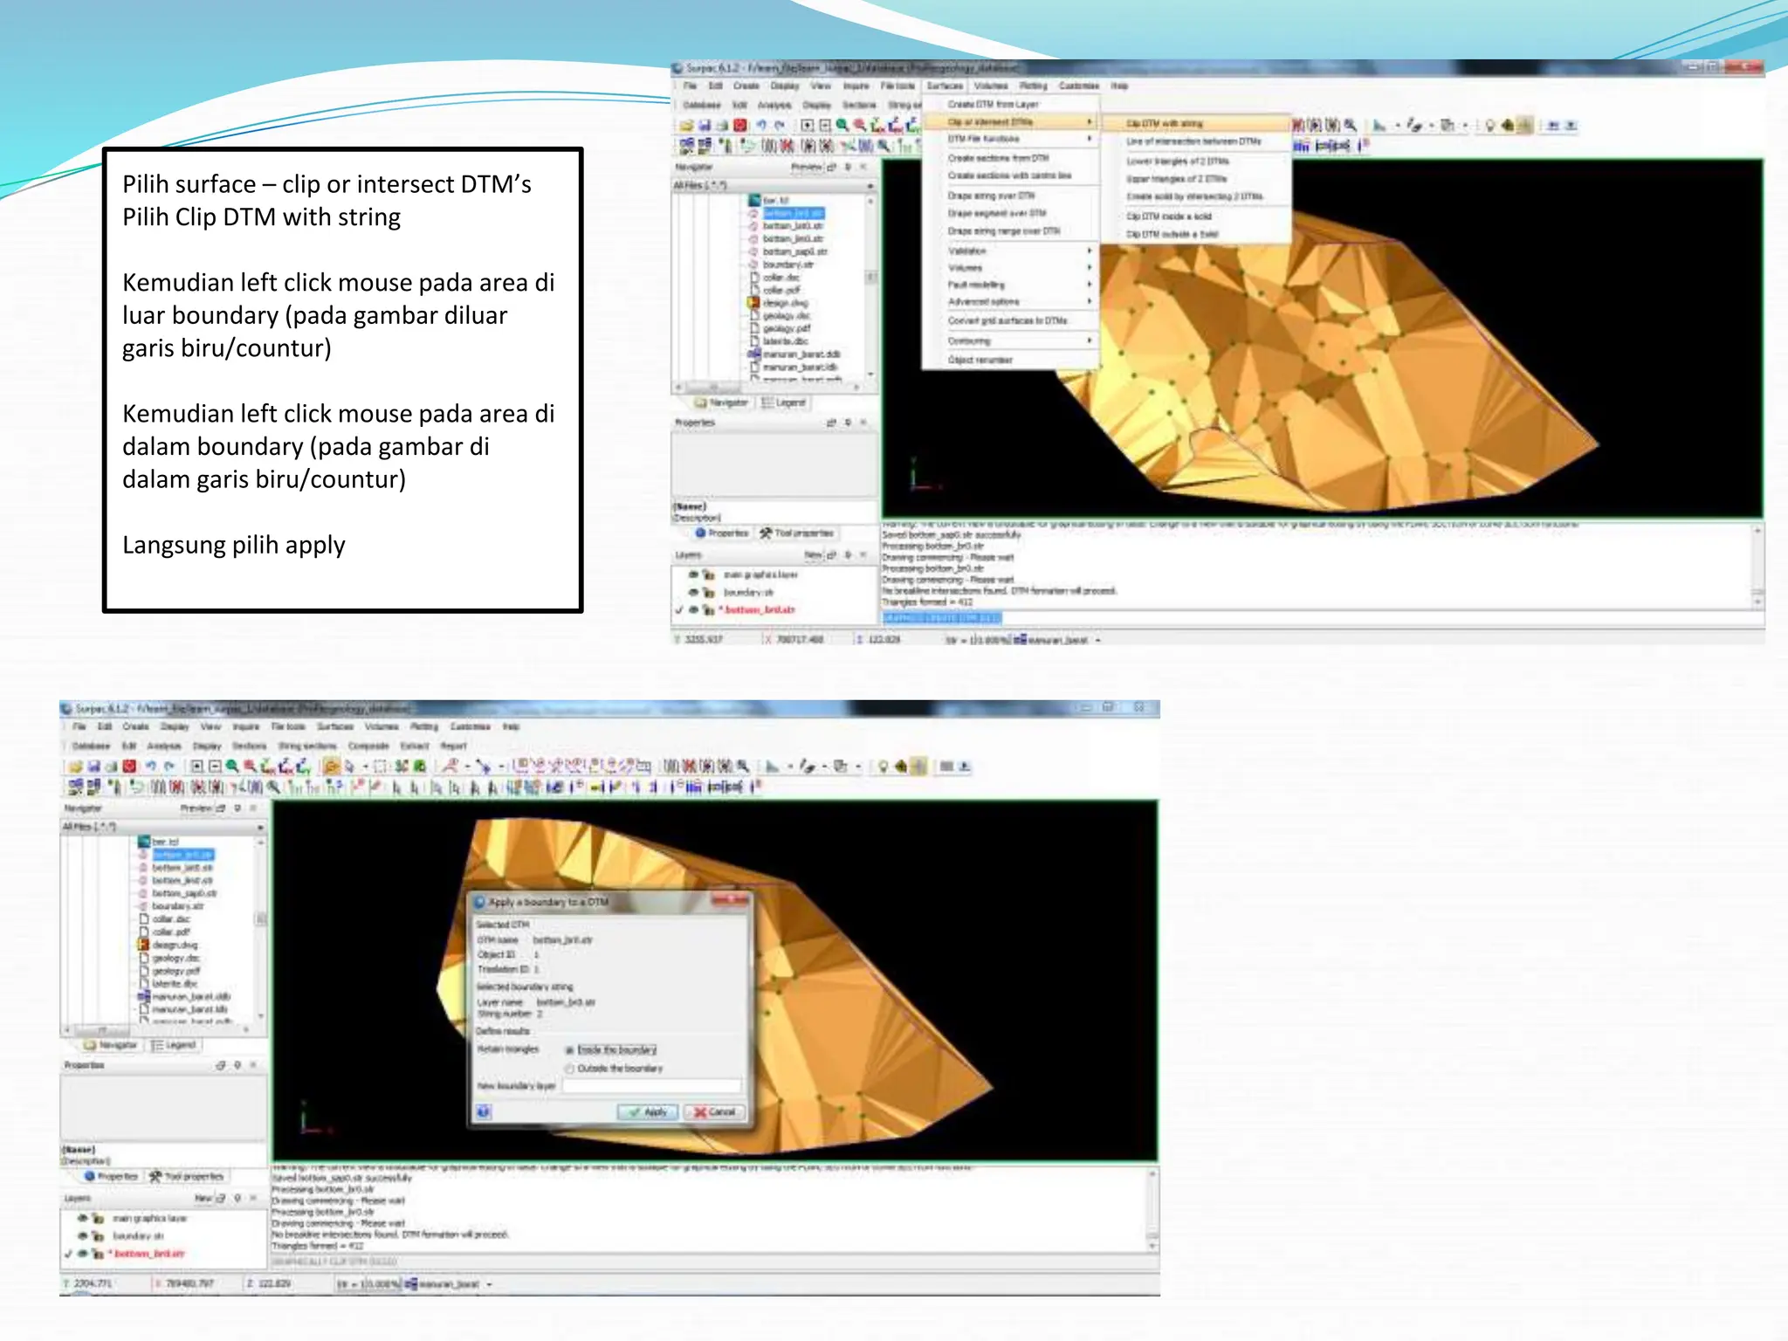1788x1341 pixels.
Task: Select Inside the boundary radio option
Action: tap(570, 1050)
